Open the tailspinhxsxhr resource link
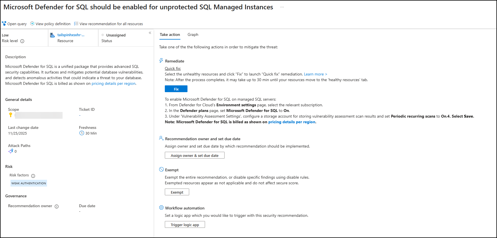Image resolution: width=497 pixels, height=238 pixels. [71, 35]
